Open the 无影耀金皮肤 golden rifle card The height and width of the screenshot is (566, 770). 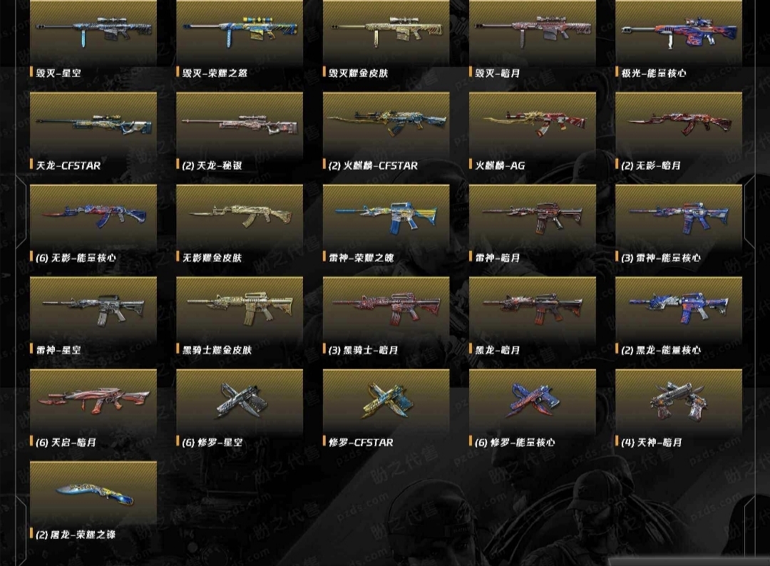pos(240,224)
